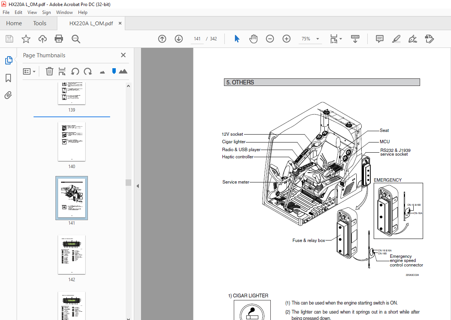Close the Page Thumbnails panel
This screenshot has height=320, width=451.
[123, 55]
